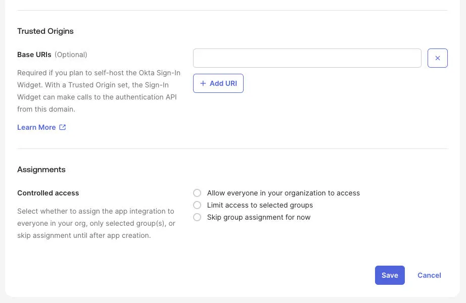Click the 'Skip group assignment for now' label
The image size is (466, 303).
click(259, 218)
